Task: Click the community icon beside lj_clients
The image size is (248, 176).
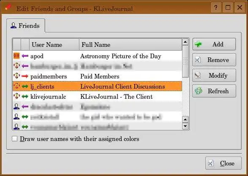Action: click(16, 86)
